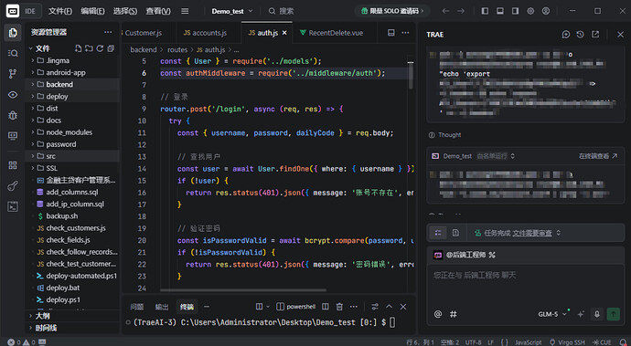Expand the Thought section

click(x=445, y=135)
